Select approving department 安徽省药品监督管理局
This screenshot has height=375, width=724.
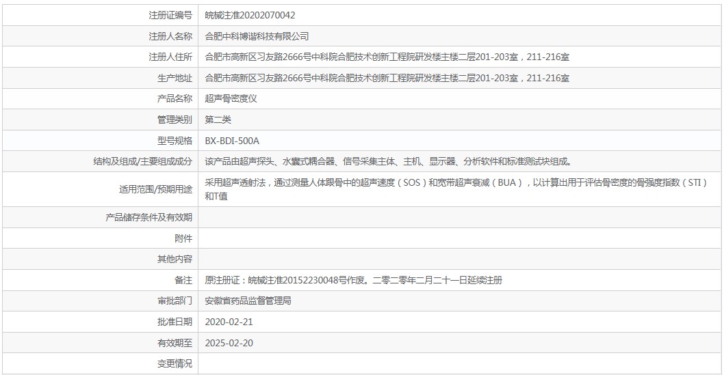[x=248, y=301]
